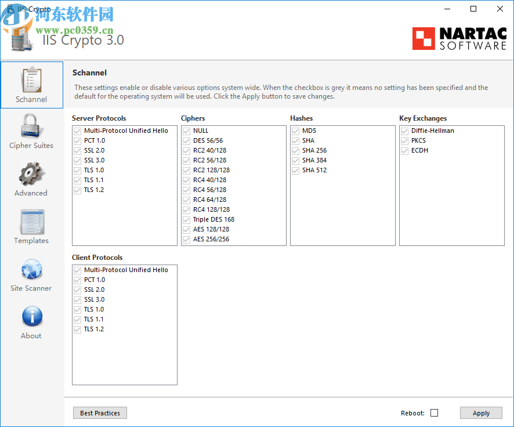Toggle client SSL 2.0 checkbox
The height and width of the screenshot is (427, 514).
coord(77,290)
